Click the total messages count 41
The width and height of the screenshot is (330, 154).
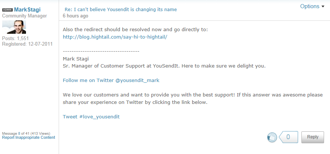tap(27, 133)
